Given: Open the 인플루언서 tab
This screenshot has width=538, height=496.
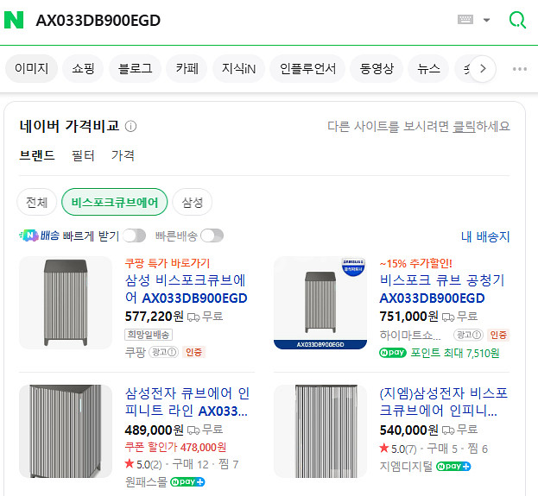Looking at the screenshot, I should pos(307,68).
